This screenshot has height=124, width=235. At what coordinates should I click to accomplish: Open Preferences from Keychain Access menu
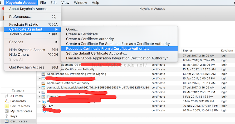(x=20, y=17)
